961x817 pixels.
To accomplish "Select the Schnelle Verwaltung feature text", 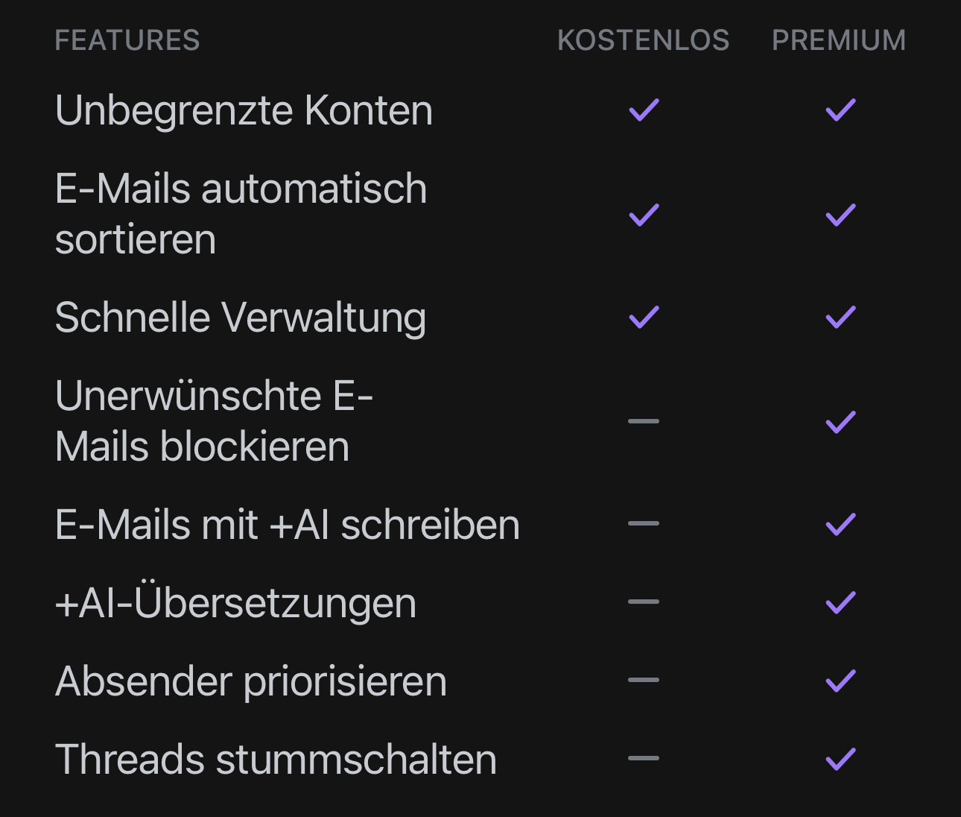I will coord(241,318).
